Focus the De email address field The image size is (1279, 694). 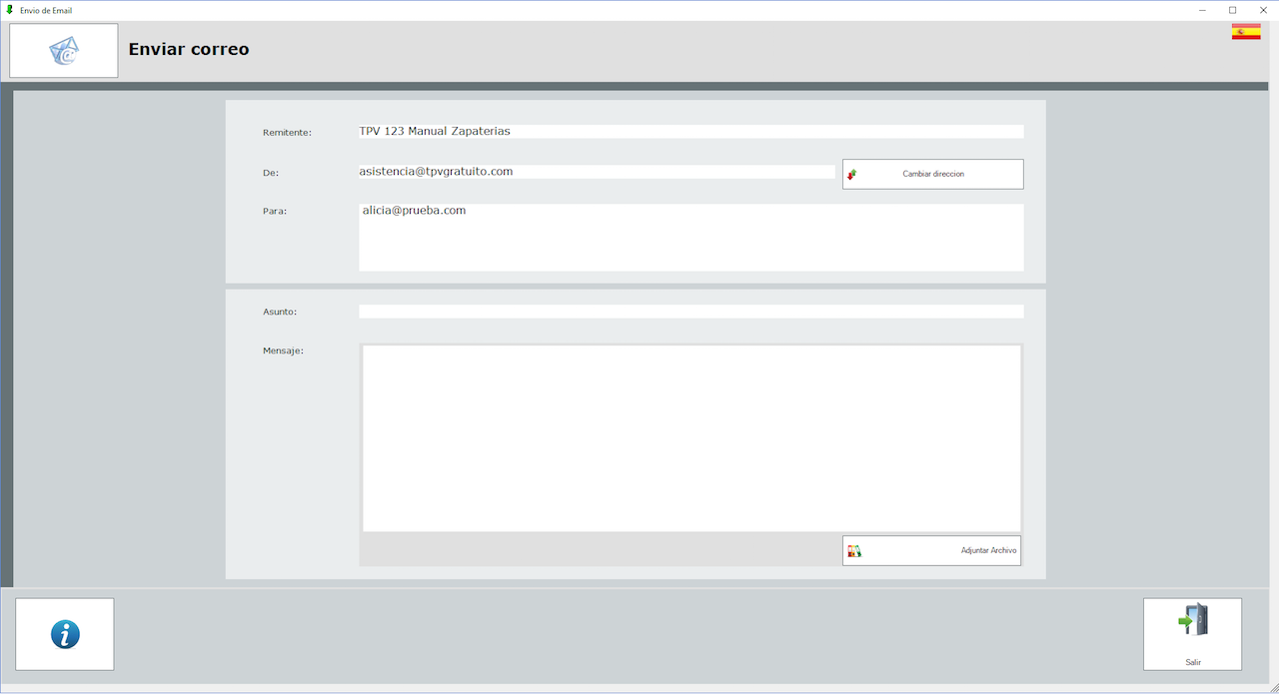pyautogui.click(x=597, y=172)
